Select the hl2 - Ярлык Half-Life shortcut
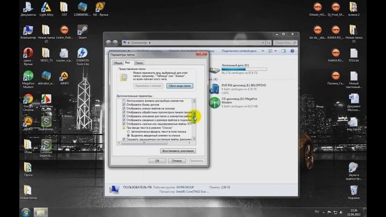Viewport: 386px width, 217px height. coord(101,9)
